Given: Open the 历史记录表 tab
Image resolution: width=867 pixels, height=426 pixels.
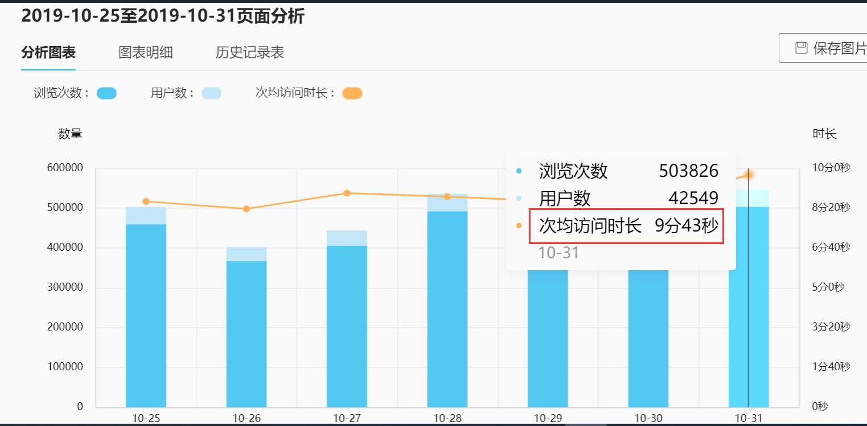Looking at the screenshot, I should (250, 53).
